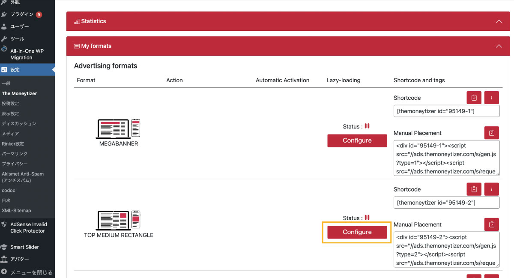Click the "Action" column header
The image size is (514, 278).
(x=174, y=80)
